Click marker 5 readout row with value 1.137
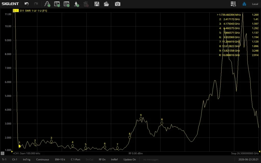The image size is (261, 163). pyautogui.click(x=239, y=33)
